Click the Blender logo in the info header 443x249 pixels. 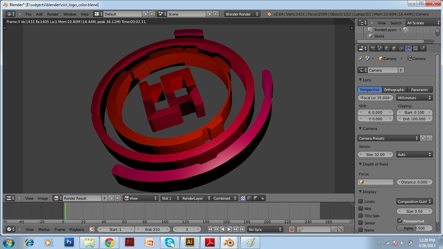coord(269,14)
